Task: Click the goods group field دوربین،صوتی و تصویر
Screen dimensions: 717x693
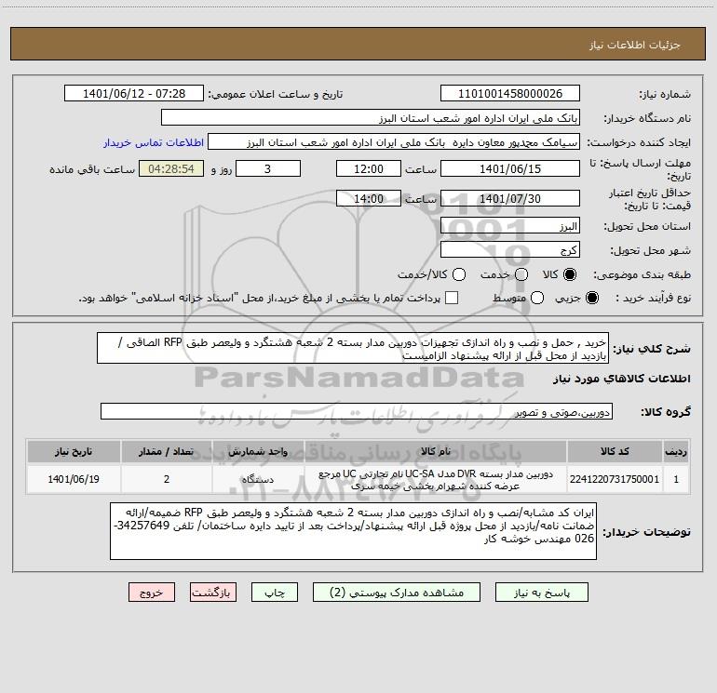Action: point(357,411)
